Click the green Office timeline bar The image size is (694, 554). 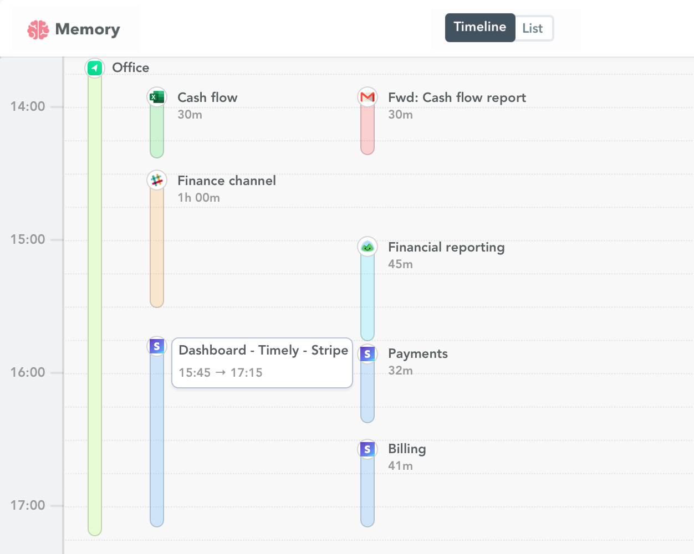pyautogui.click(x=94, y=305)
